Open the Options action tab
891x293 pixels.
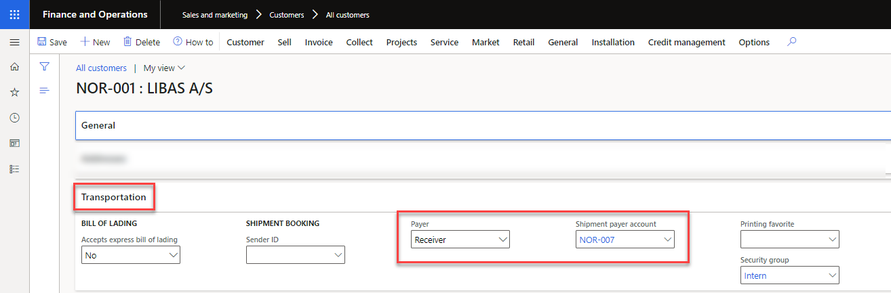[x=754, y=42]
